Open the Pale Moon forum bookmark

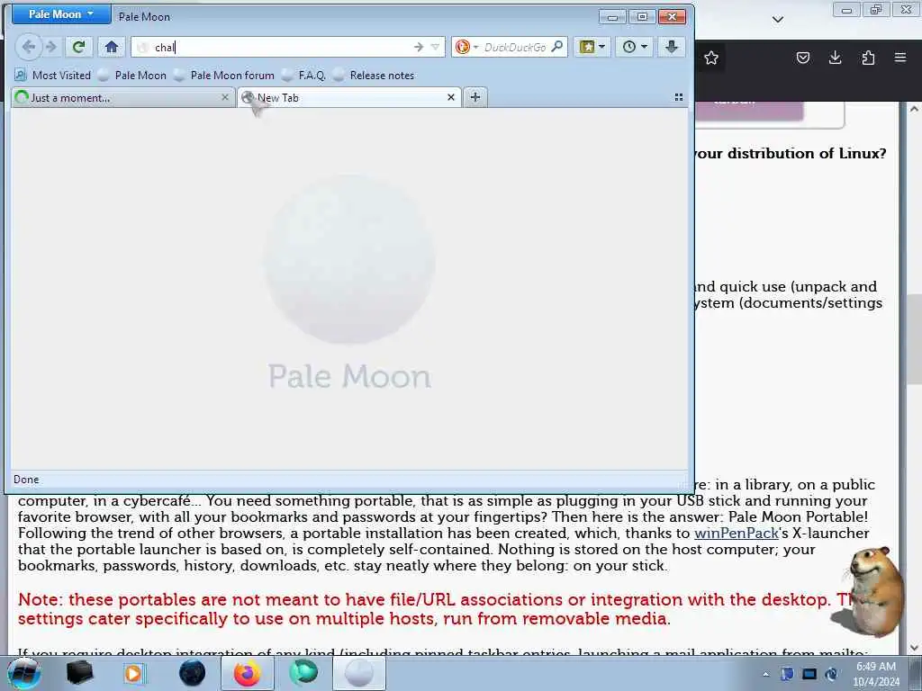[x=224, y=76]
